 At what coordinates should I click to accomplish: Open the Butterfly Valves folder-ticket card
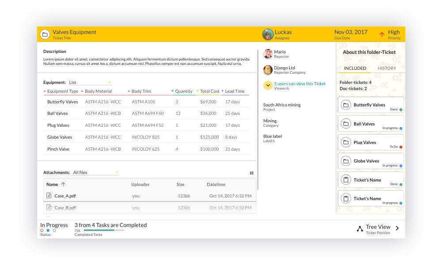370,105
